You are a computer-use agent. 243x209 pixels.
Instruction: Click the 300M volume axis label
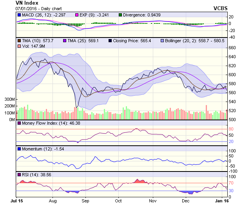coord(9,100)
